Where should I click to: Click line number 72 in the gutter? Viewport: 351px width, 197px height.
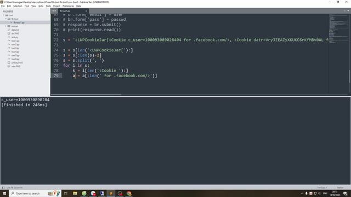coord(56,40)
